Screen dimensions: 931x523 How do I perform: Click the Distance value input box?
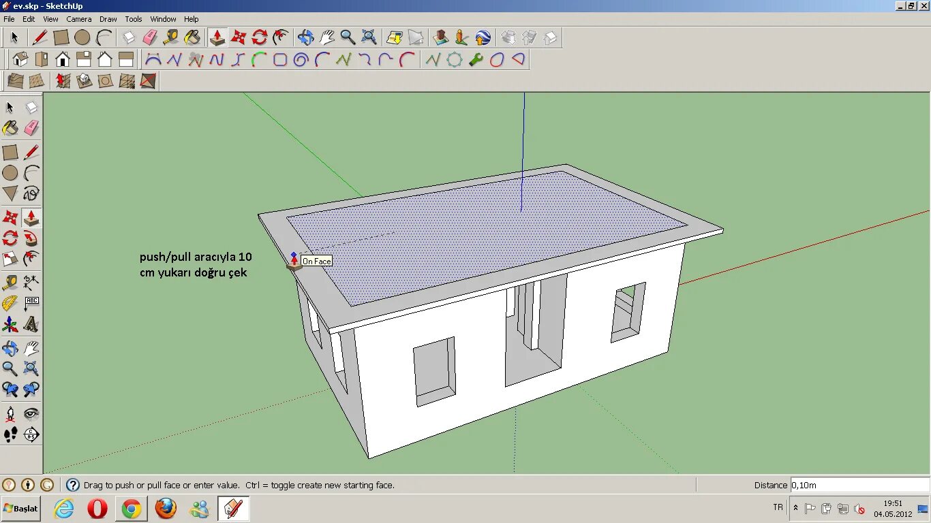coord(859,486)
